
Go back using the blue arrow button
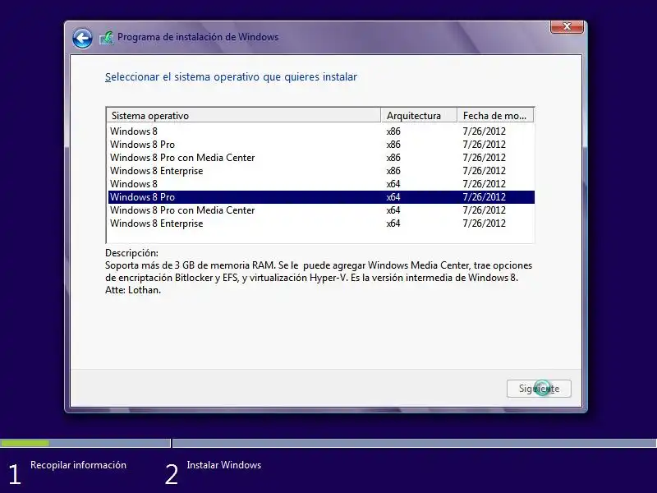pyautogui.click(x=82, y=39)
